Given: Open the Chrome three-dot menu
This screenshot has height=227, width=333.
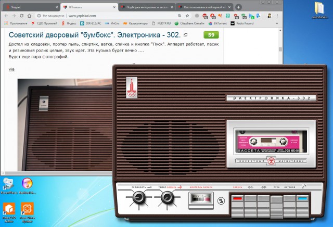Looking at the screenshot, I should coord(277,16).
